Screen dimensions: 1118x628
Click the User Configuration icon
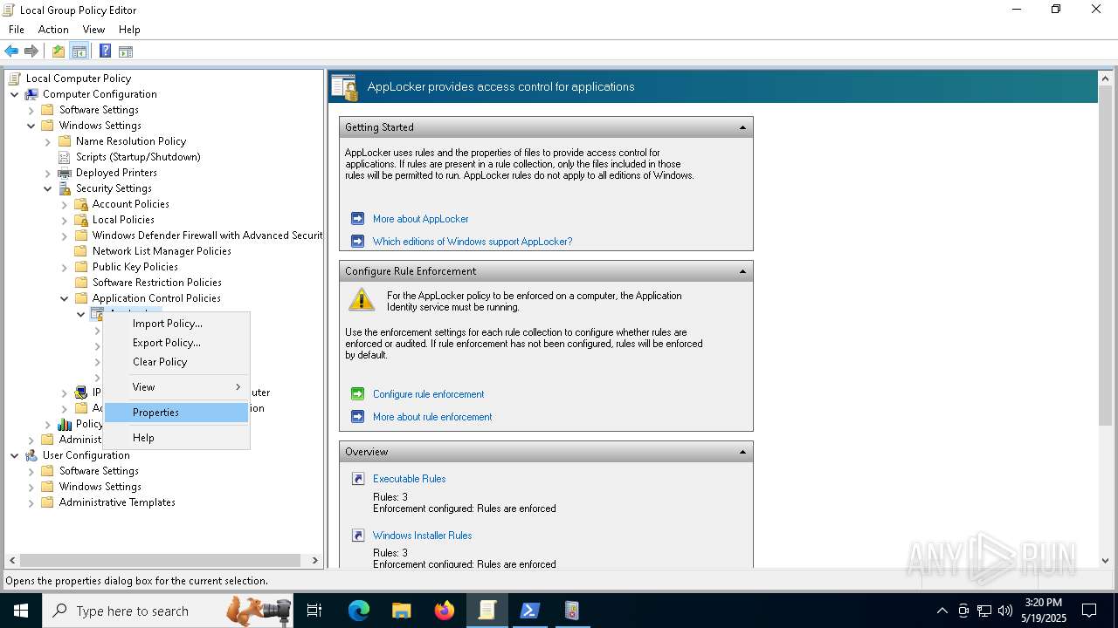[x=31, y=455]
